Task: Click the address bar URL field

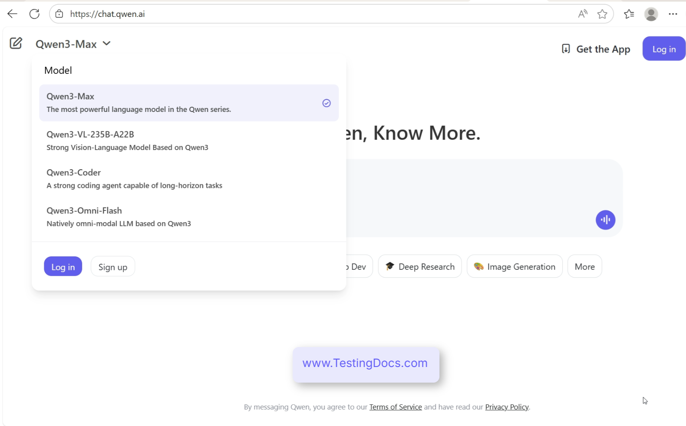Action: [x=304, y=14]
